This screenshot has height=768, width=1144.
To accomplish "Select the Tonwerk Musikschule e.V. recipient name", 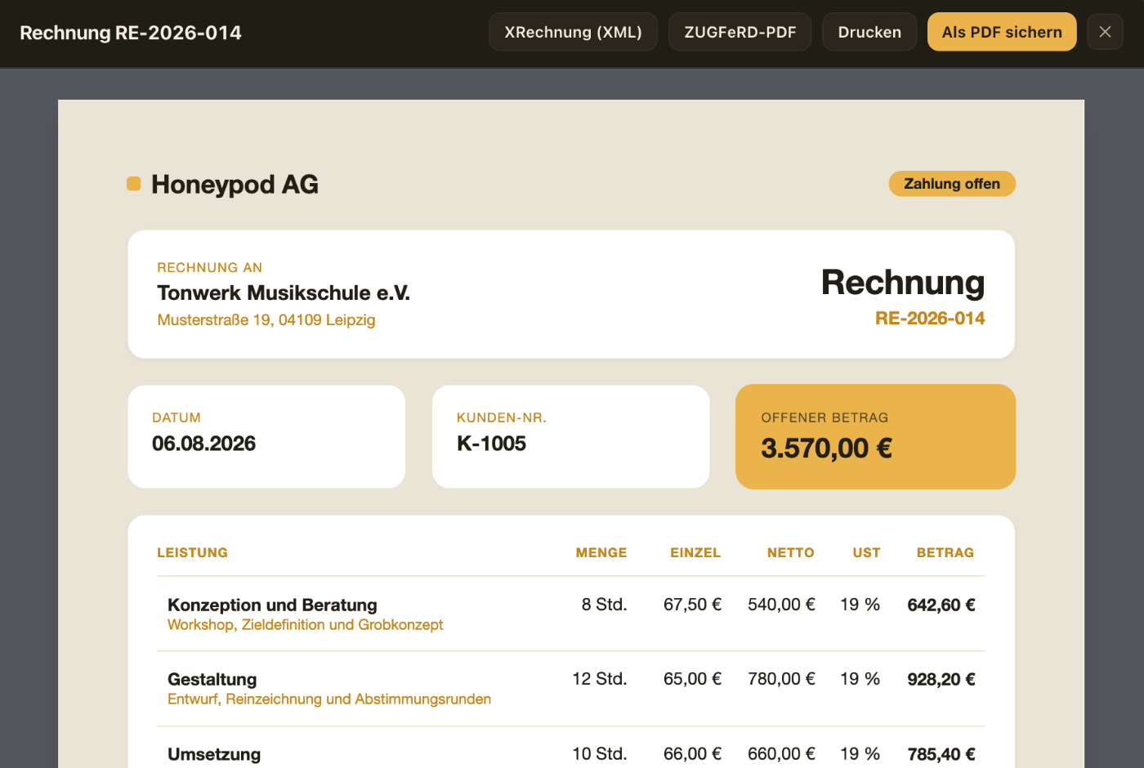I will point(284,292).
